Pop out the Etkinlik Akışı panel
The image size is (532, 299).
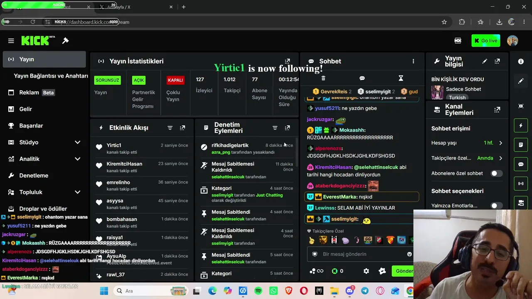(182, 128)
